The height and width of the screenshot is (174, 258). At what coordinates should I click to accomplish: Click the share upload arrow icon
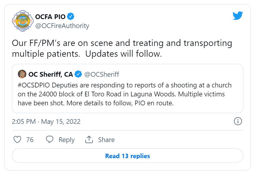tap(89, 139)
